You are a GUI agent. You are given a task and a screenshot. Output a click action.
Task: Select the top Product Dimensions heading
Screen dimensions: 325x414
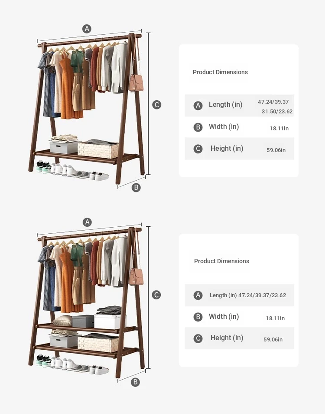coord(220,72)
